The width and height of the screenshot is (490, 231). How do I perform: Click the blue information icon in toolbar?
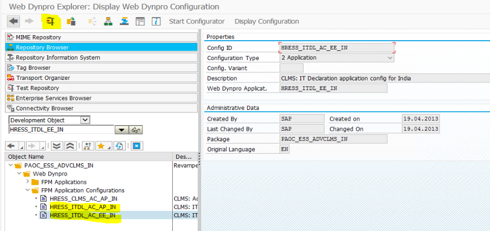pyautogui.click(x=156, y=21)
